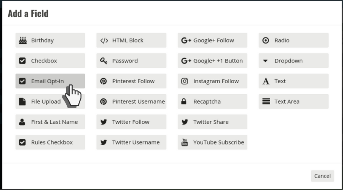The image size is (343, 190).
Task: Add a Google+ Follow field
Action: click(x=212, y=40)
